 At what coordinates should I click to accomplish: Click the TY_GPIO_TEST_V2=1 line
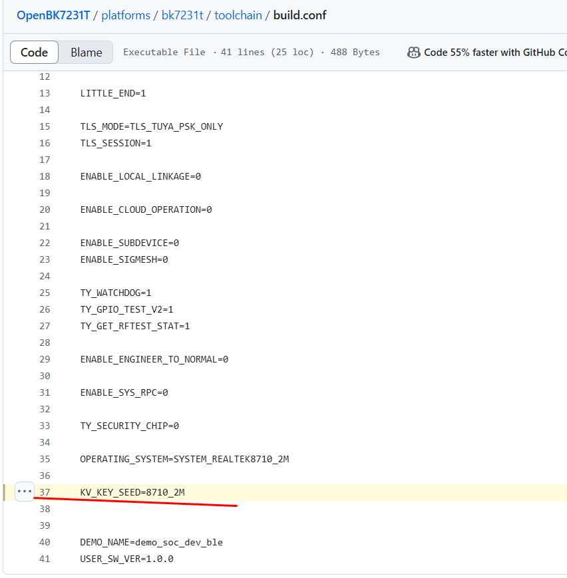(126, 309)
